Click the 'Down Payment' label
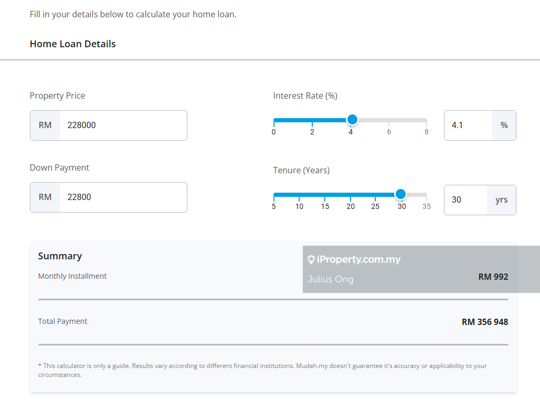The image size is (540, 410). click(59, 168)
